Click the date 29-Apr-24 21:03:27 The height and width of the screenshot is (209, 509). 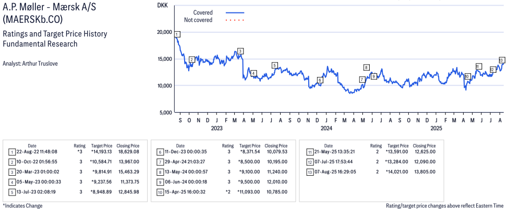pyautogui.click(x=185, y=162)
